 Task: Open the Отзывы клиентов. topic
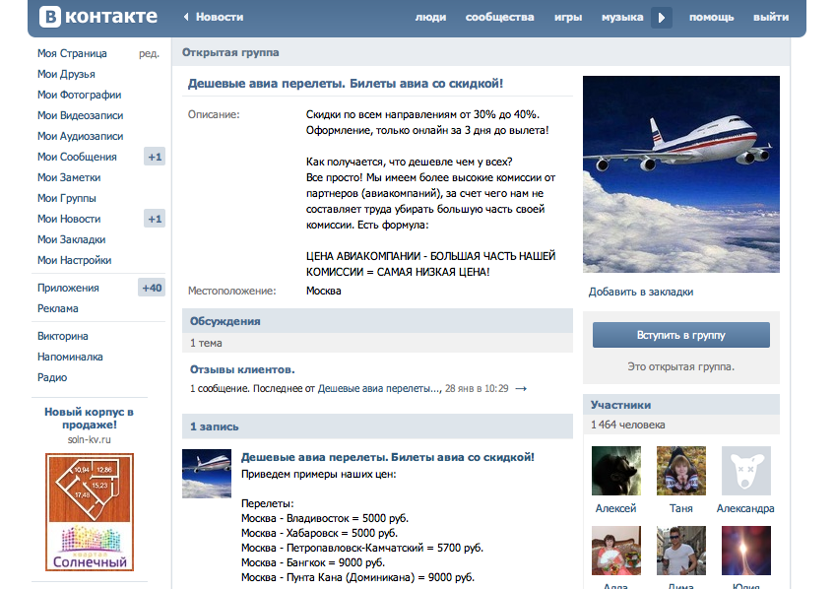point(242,369)
